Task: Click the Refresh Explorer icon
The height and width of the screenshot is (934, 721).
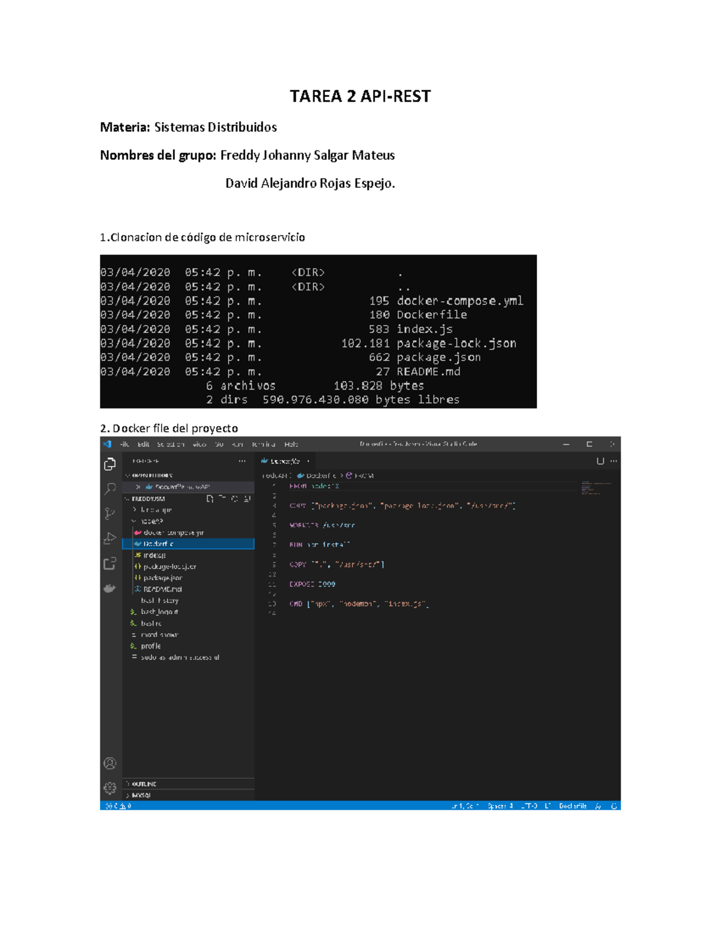Action: point(235,499)
